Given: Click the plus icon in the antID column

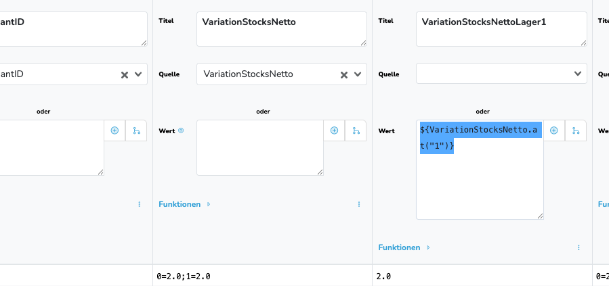Looking at the screenshot, I should (x=114, y=130).
